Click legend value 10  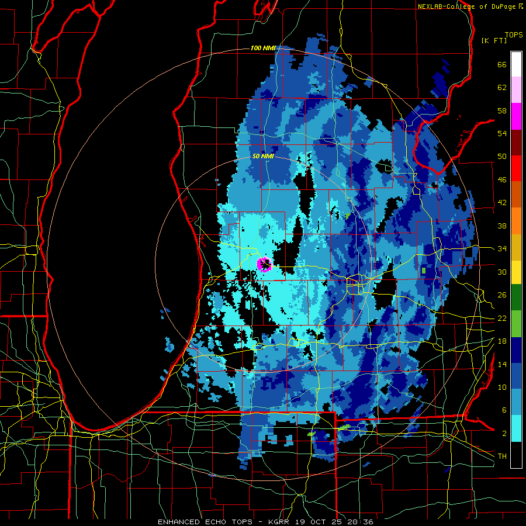502,387
